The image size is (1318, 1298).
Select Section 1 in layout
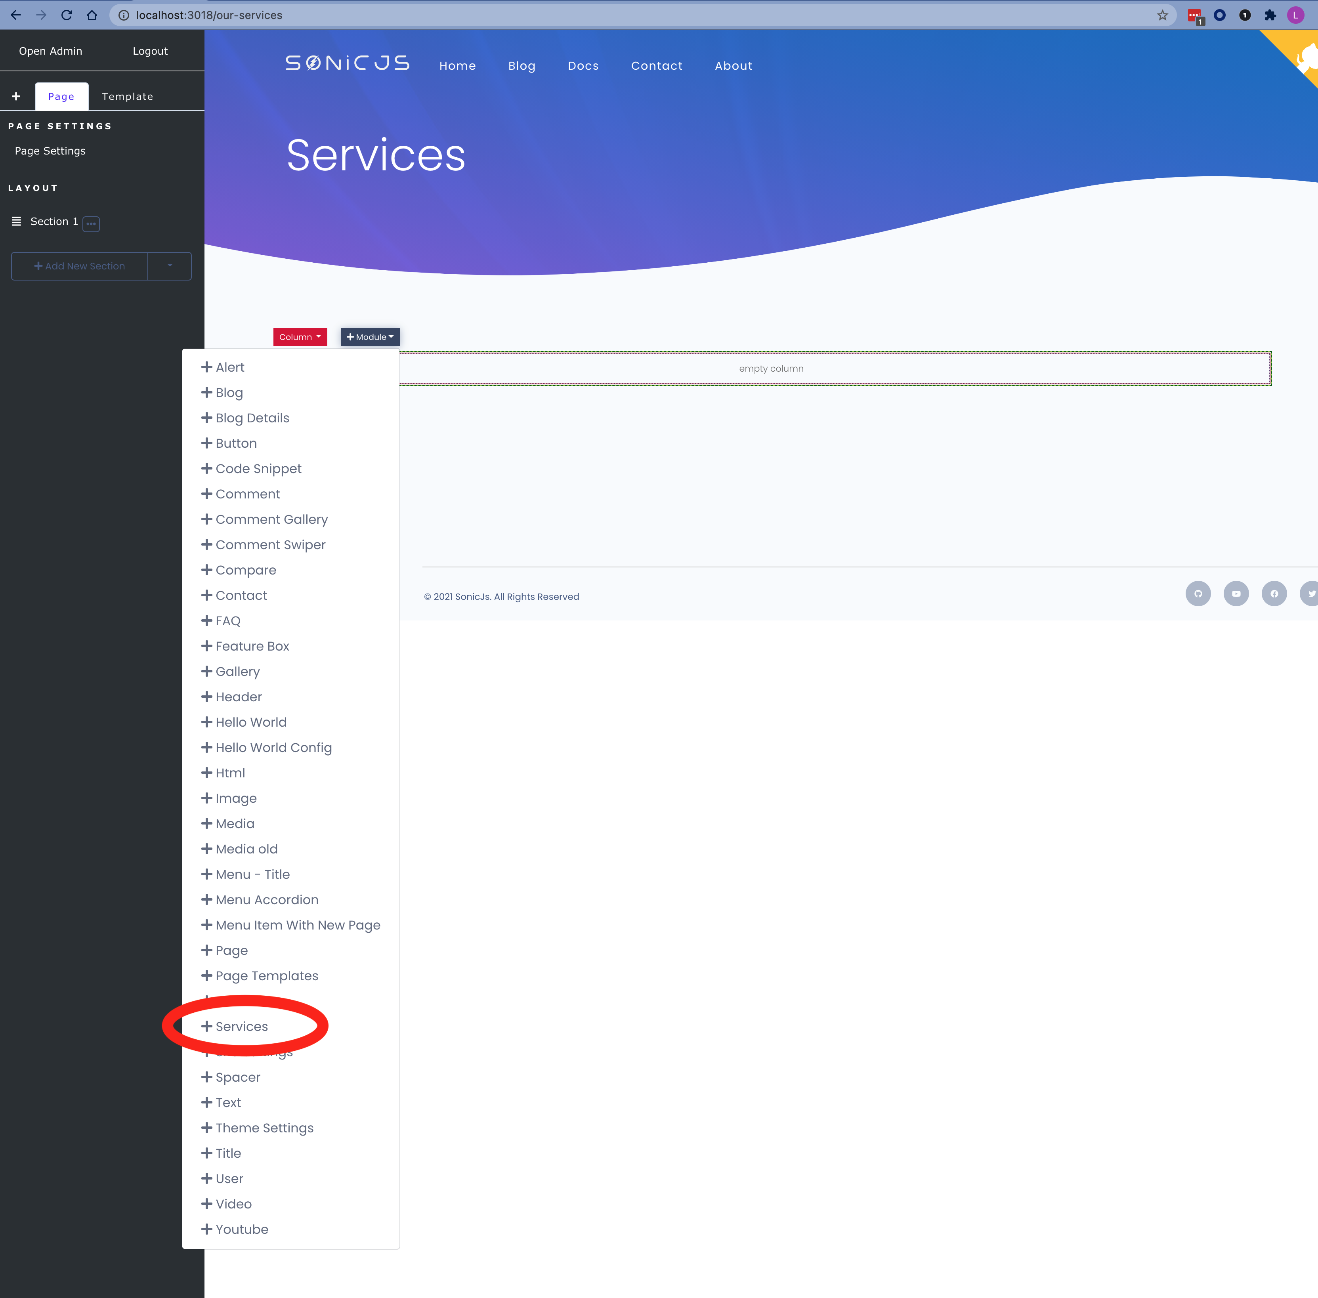click(54, 221)
